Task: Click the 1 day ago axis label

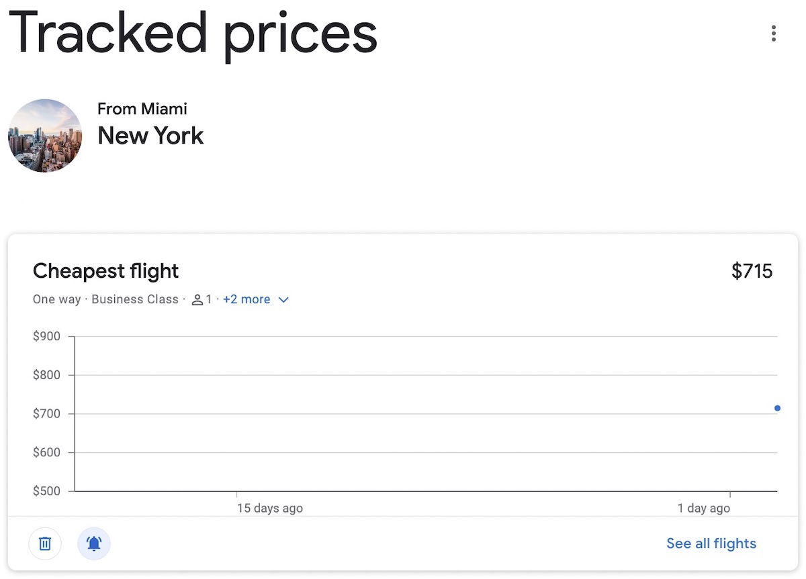Action: 703,508
